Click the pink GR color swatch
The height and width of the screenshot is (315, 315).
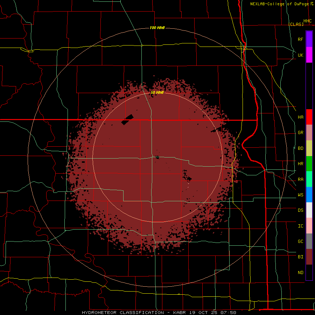(x=309, y=133)
